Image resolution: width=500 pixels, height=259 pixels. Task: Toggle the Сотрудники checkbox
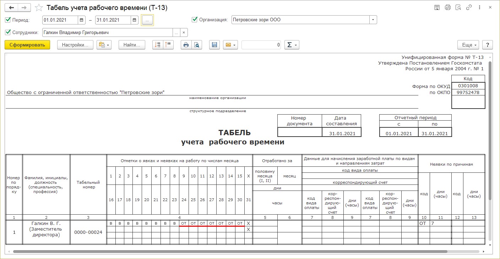8,32
